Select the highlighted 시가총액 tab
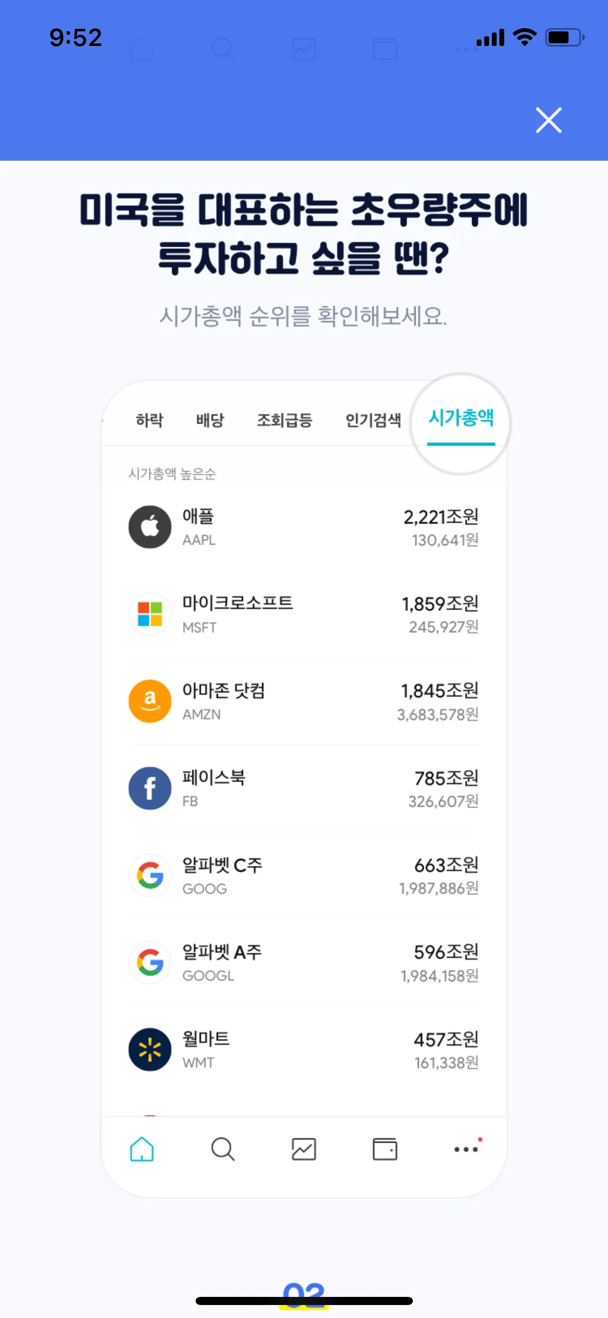The image size is (608, 1318). [x=461, y=418]
